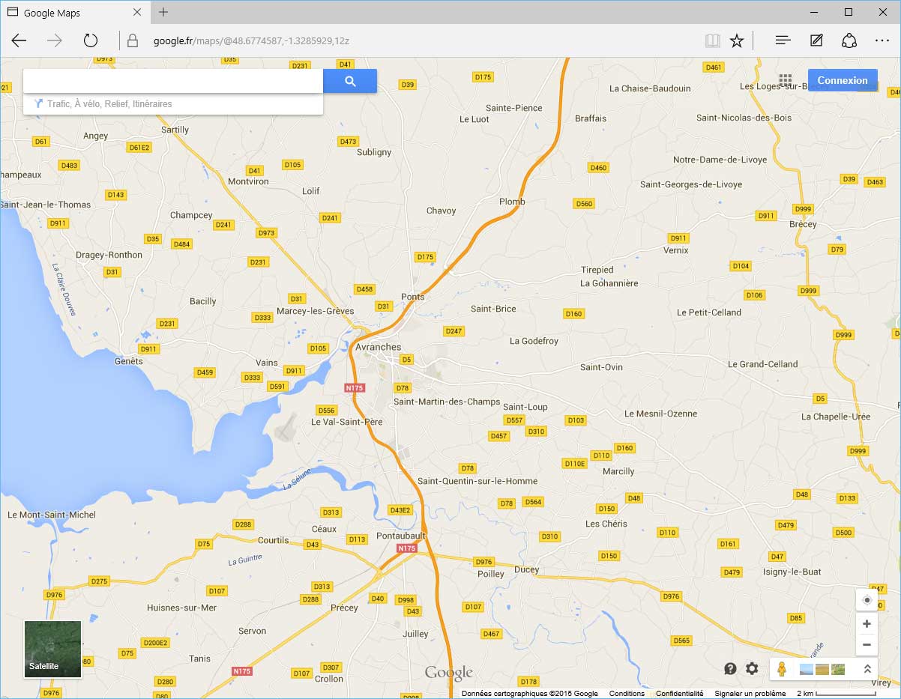
Task: Click the D43E2 road shield
Action: (x=400, y=510)
